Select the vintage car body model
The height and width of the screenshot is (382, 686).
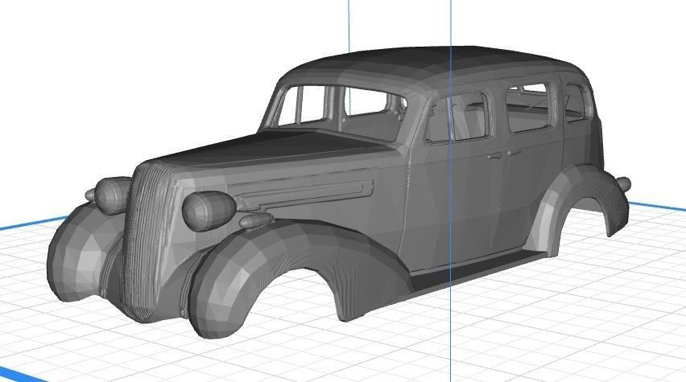point(339,192)
